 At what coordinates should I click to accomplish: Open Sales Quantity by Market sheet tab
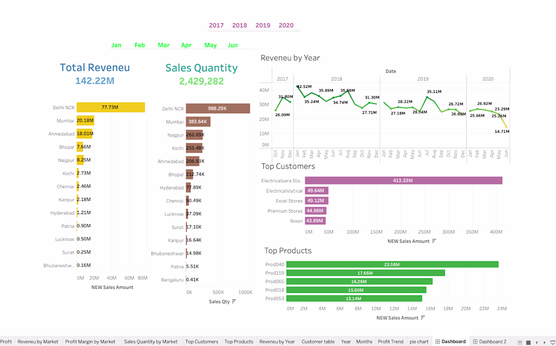pos(151,342)
